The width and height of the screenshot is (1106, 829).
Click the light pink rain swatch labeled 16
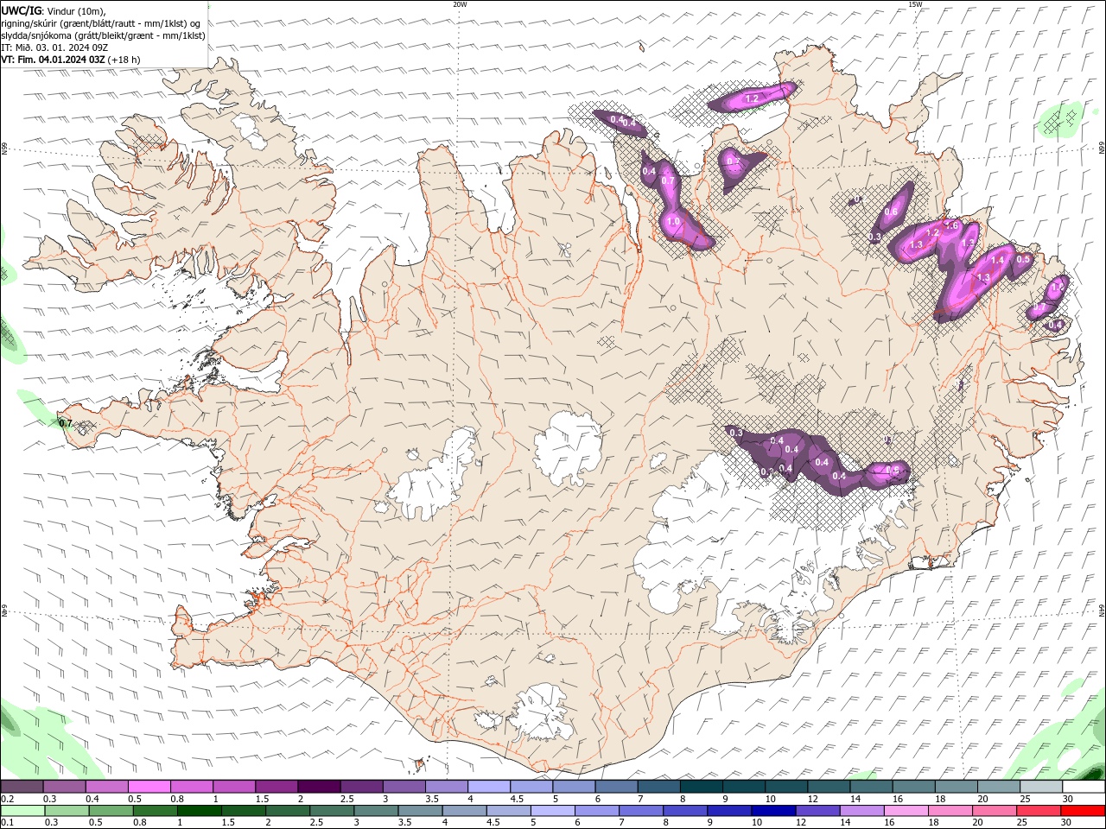[x=905, y=811]
